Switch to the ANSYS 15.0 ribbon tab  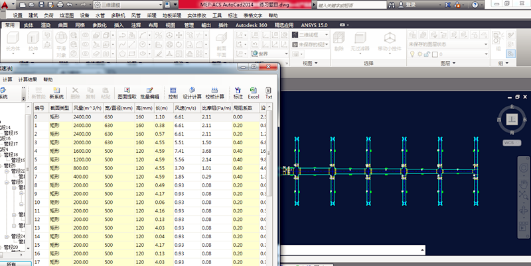(x=314, y=25)
